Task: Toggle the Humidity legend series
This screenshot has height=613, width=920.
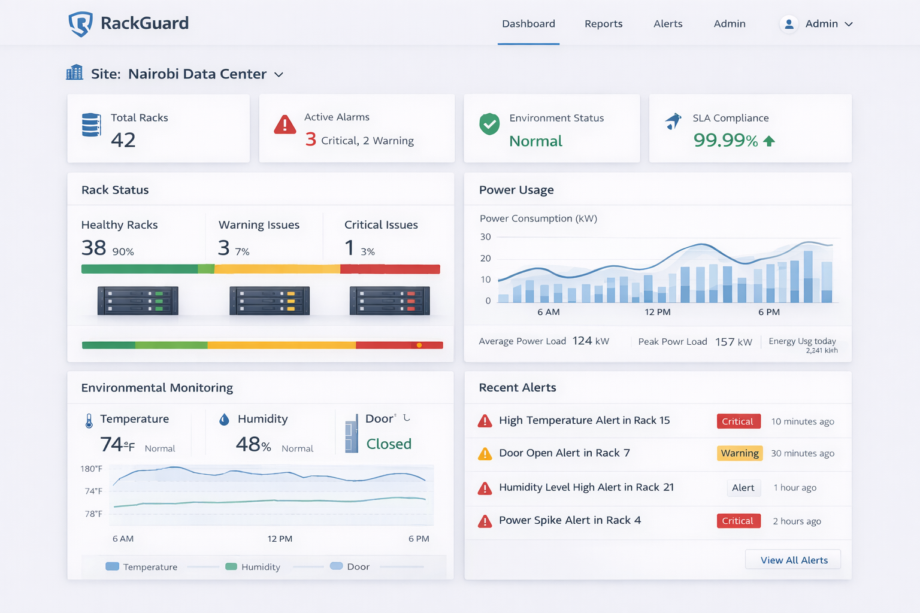Action: click(x=252, y=567)
